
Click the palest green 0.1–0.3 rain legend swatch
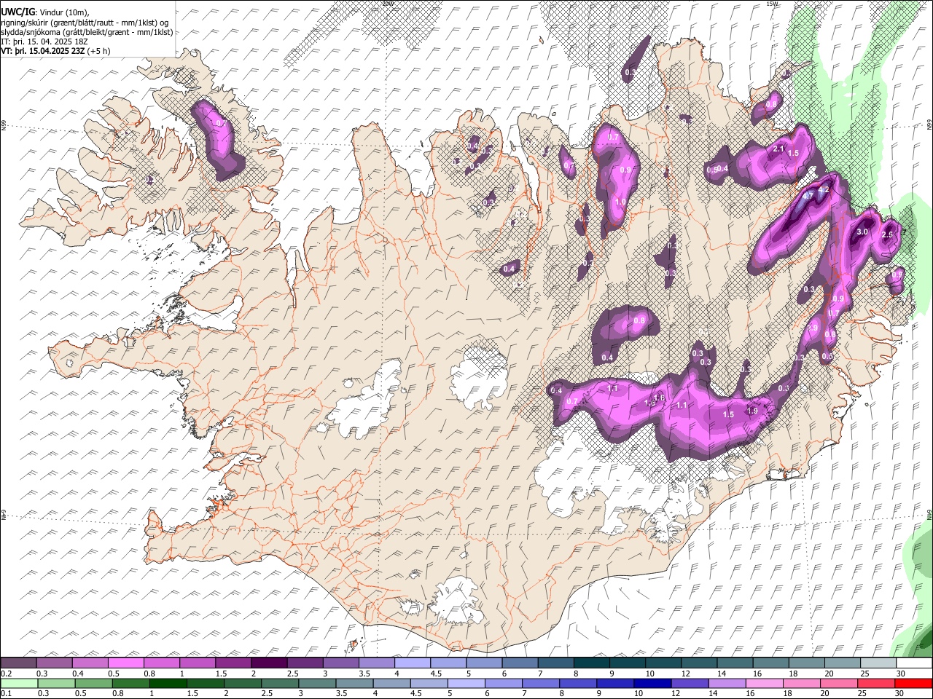(x=19, y=683)
